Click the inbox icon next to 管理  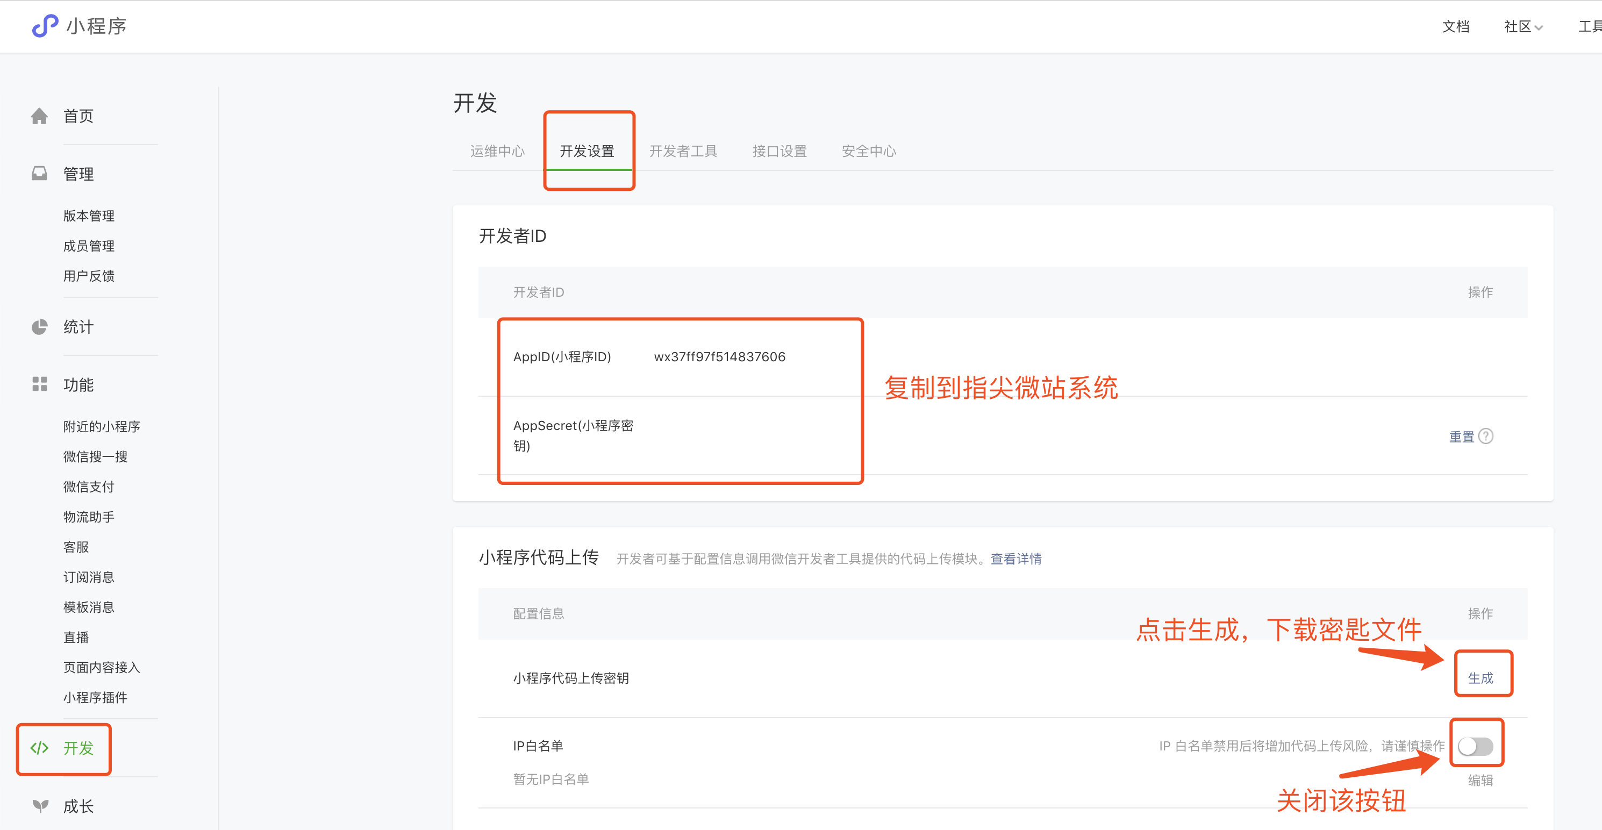tap(39, 174)
